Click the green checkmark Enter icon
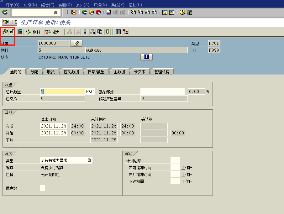Screen dimensions: 284x214 [x=5, y=12]
